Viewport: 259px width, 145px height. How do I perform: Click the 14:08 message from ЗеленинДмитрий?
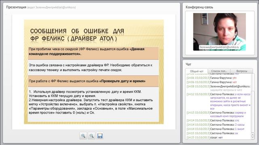219,88
